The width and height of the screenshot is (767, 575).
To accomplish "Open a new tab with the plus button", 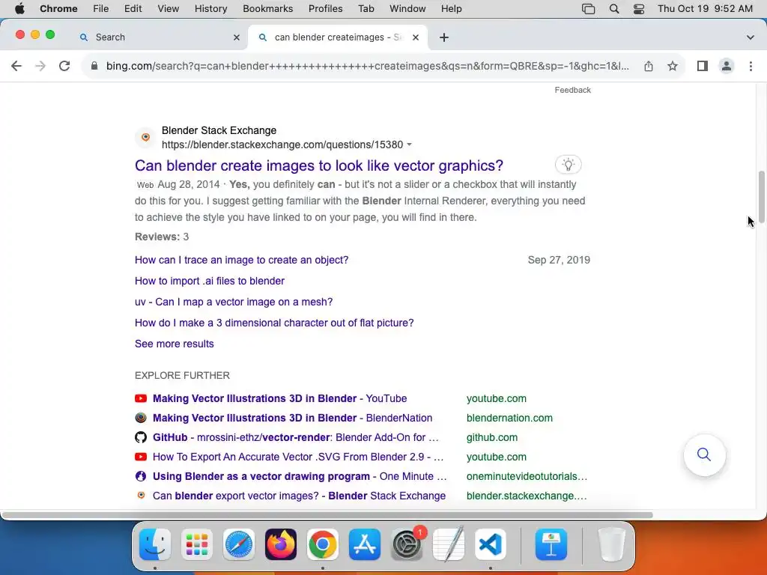I will pyautogui.click(x=443, y=37).
